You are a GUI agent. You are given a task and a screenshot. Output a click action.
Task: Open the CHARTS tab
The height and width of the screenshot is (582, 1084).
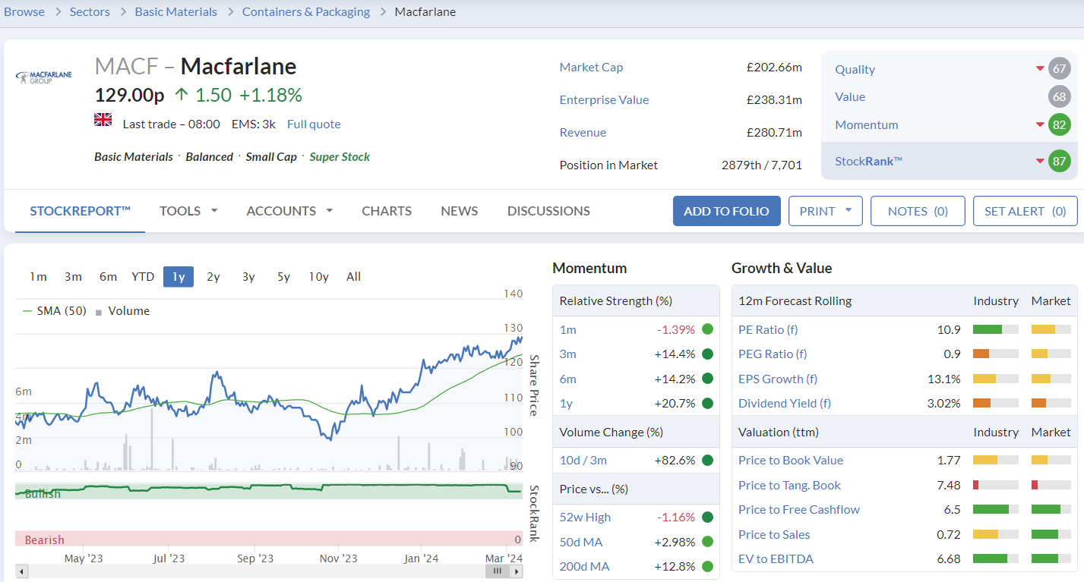coord(387,211)
